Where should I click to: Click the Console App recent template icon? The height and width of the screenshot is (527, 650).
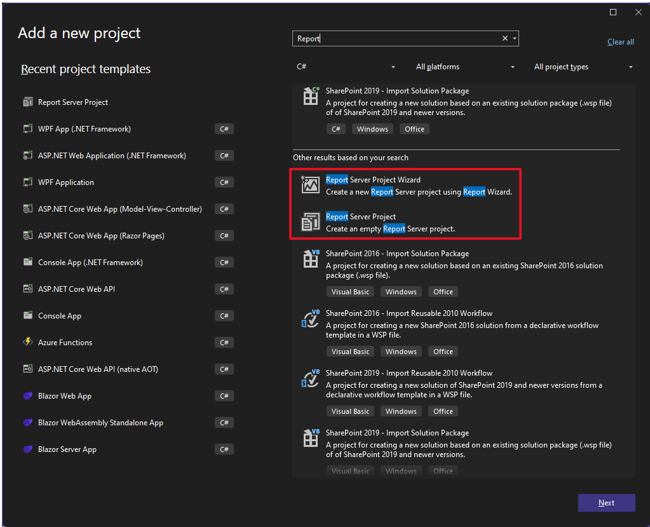pos(28,315)
